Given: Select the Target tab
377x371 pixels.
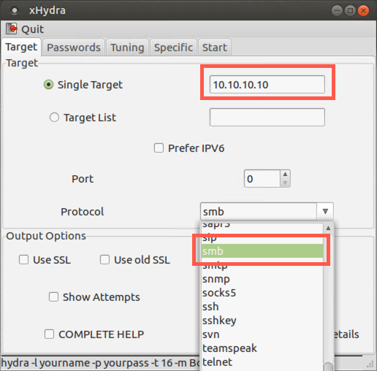Looking at the screenshot, I should tap(21, 47).
